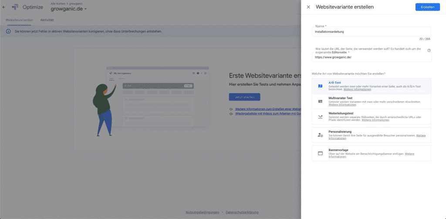Open Weitere Informationen link under Multivariater Test
Image resolution: width=446 pixels, height=219 pixels.
(x=340, y=105)
